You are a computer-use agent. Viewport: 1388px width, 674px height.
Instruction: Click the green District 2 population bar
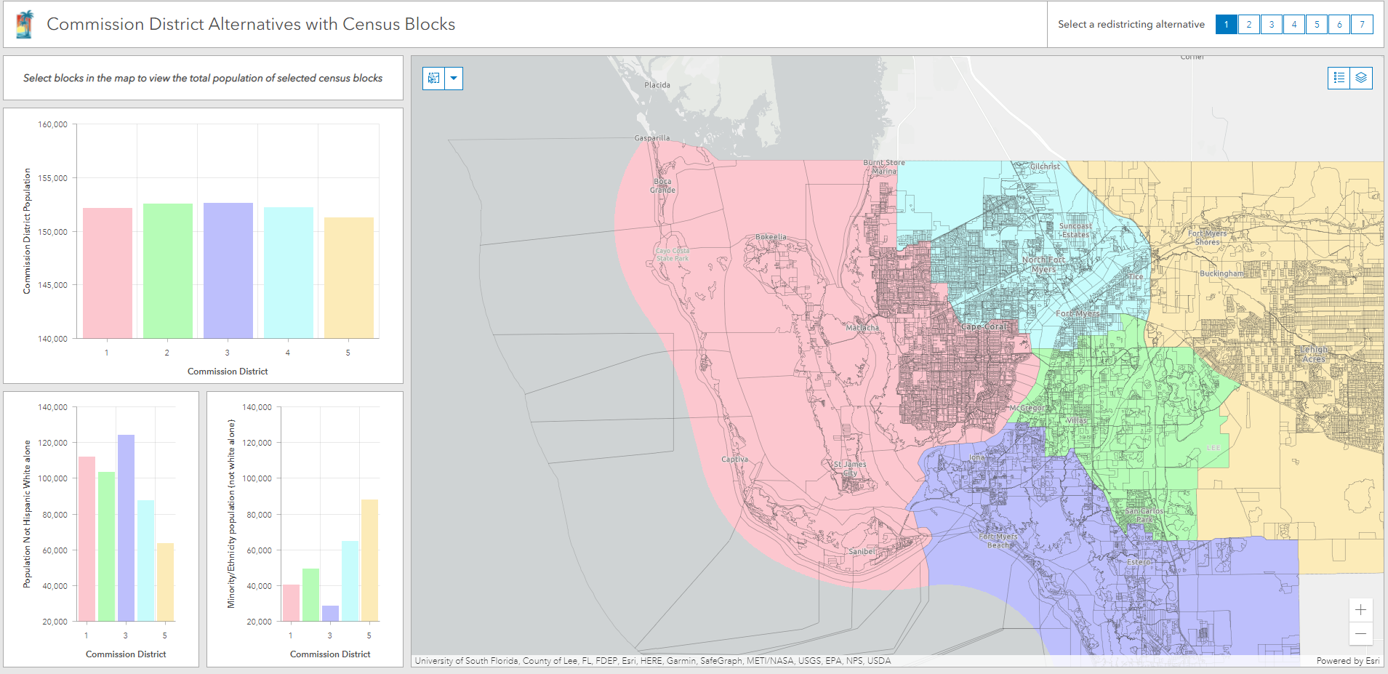168,270
